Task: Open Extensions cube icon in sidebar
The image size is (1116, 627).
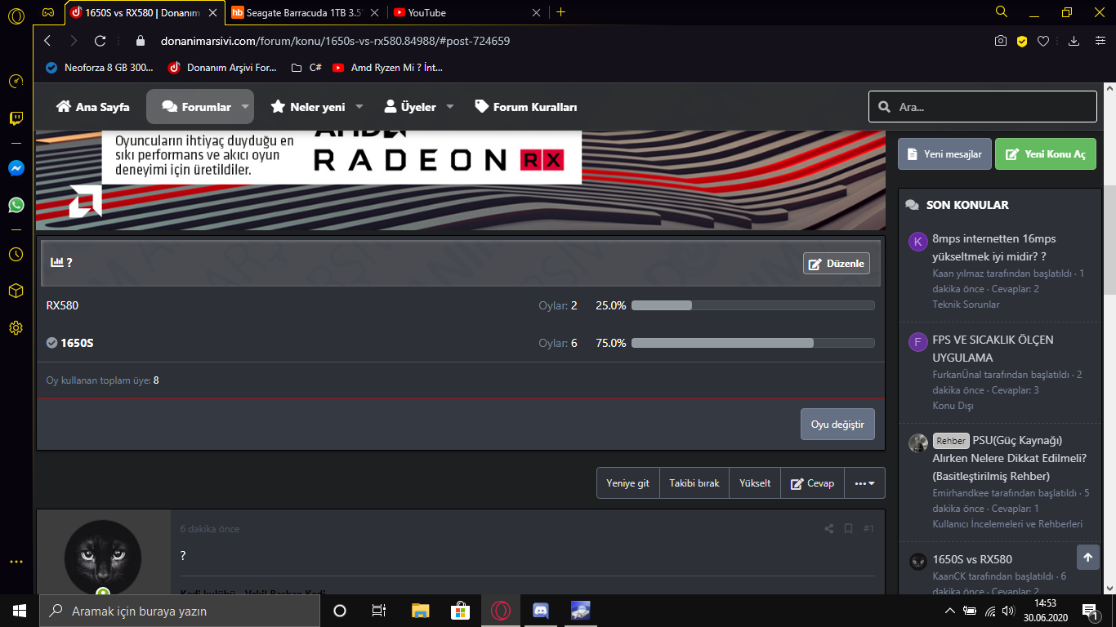Action: 16,291
